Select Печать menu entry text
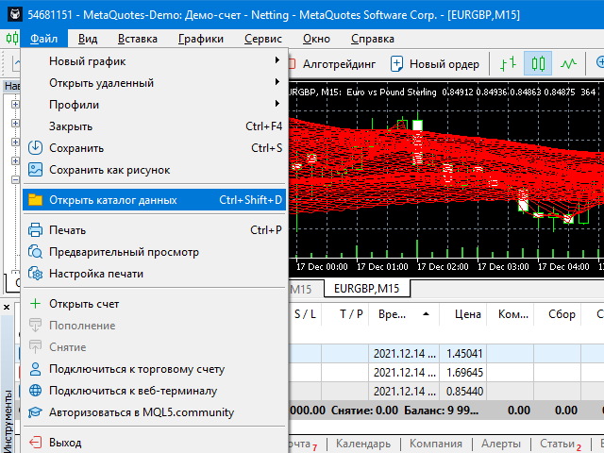This screenshot has width=604, height=453. (67, 230)
